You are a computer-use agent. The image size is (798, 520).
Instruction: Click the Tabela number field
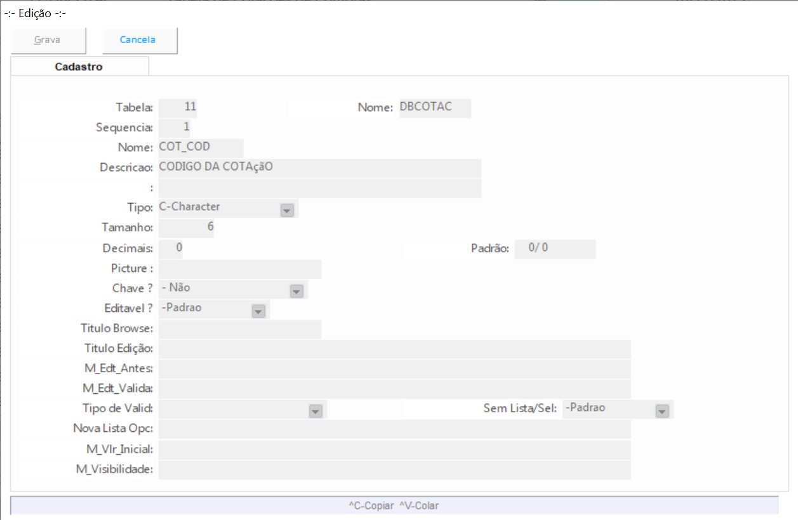click(x=178, y=108)
